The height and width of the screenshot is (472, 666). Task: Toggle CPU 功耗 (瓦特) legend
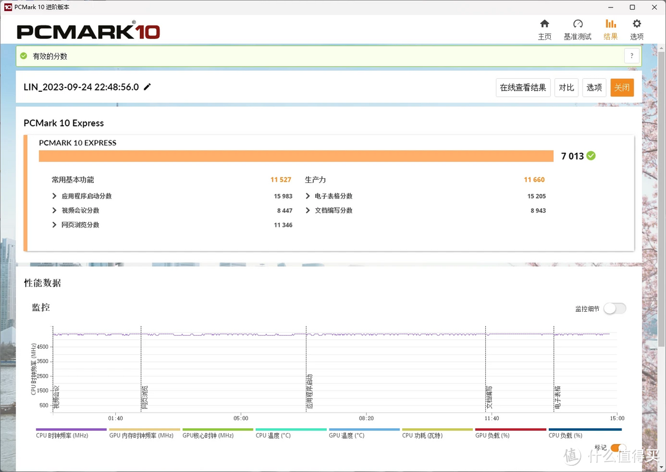click(437, 433)
